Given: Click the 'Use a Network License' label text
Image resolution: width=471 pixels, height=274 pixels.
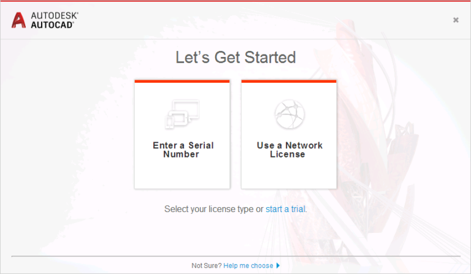Looking at the screenshot, I should [x=289, y=150].
